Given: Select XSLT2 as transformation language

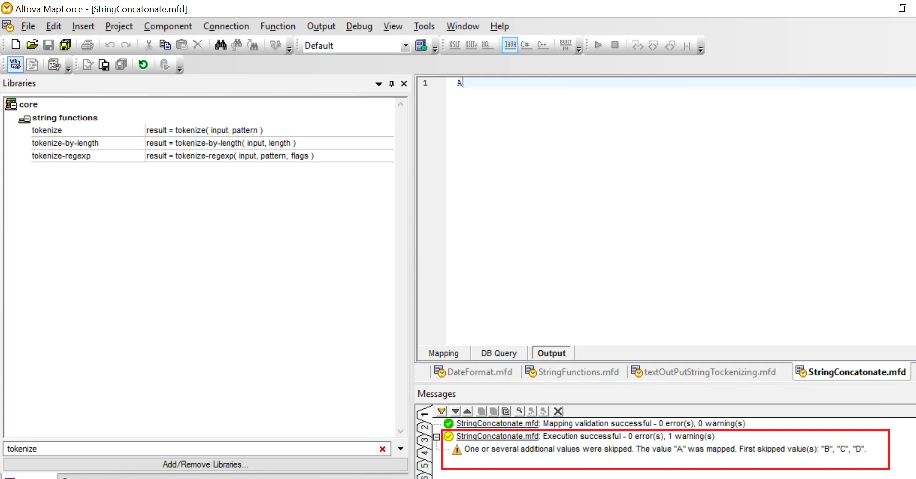Looking at the screenshot, I should [x=471, y=45].
